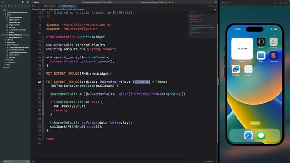Expand the Frameworks group

pyautogui.click(x=4, y=62)
